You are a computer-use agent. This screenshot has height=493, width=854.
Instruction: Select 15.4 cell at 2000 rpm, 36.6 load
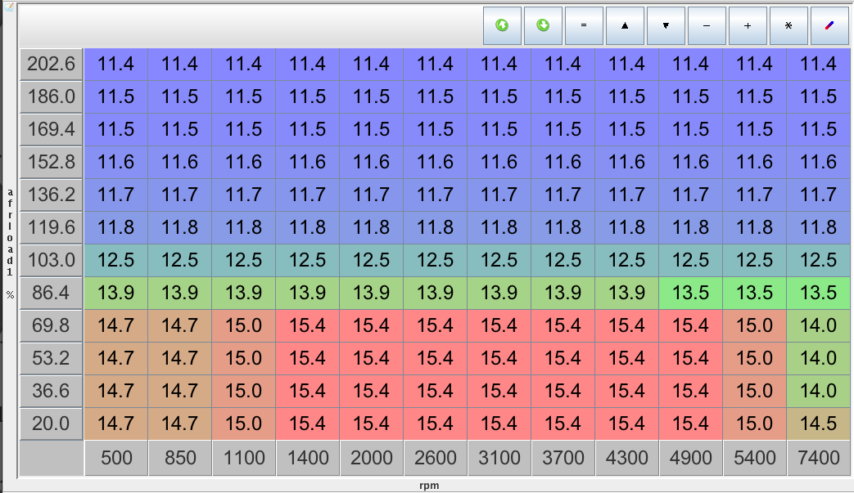click(372, 391)
